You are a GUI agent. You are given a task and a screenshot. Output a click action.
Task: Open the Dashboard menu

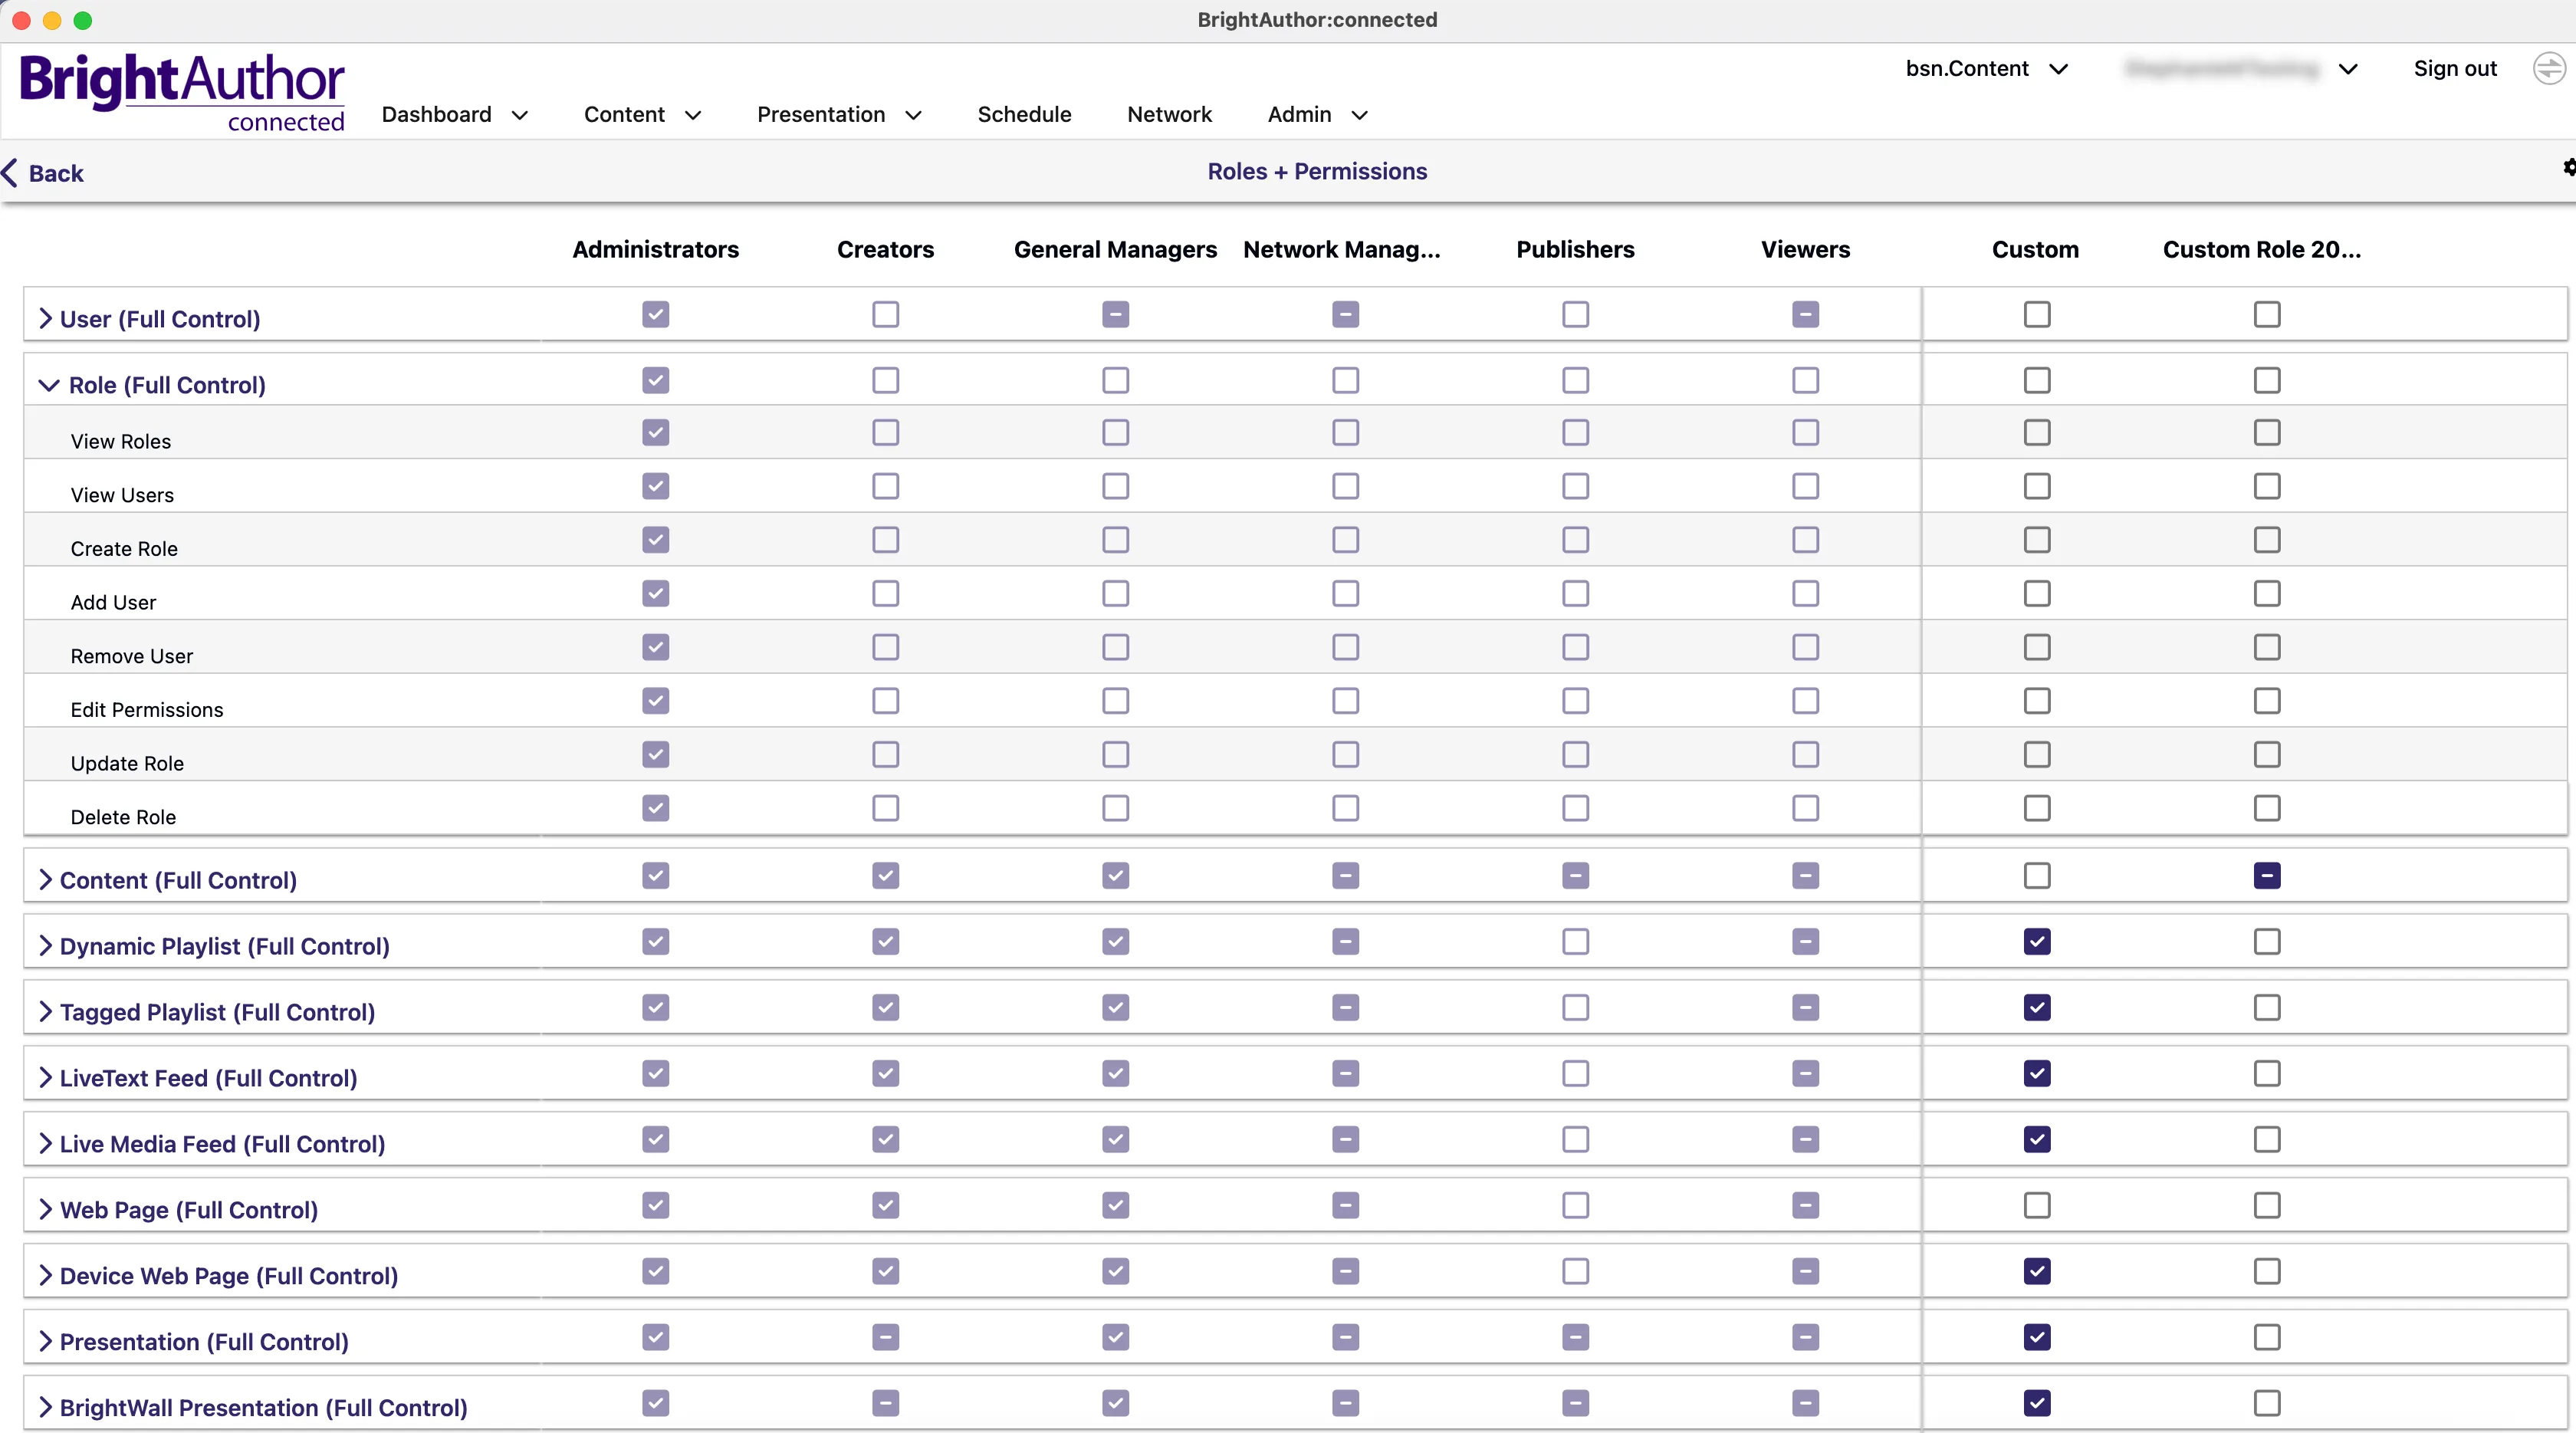(x=455, y=115)
